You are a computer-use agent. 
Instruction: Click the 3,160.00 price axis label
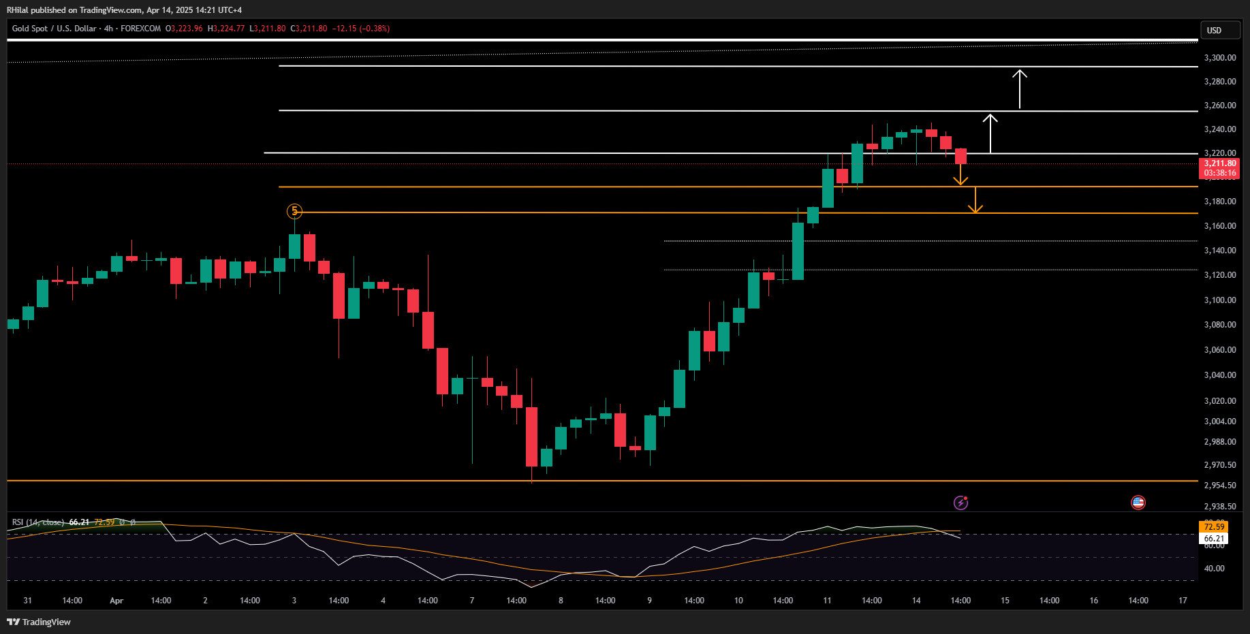pos(1220,226)
